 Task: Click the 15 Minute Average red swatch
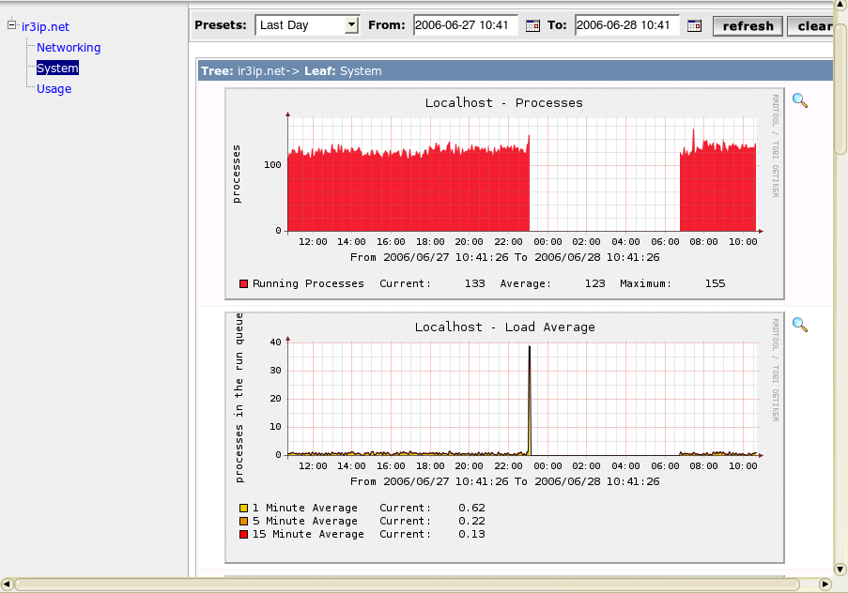243,534
